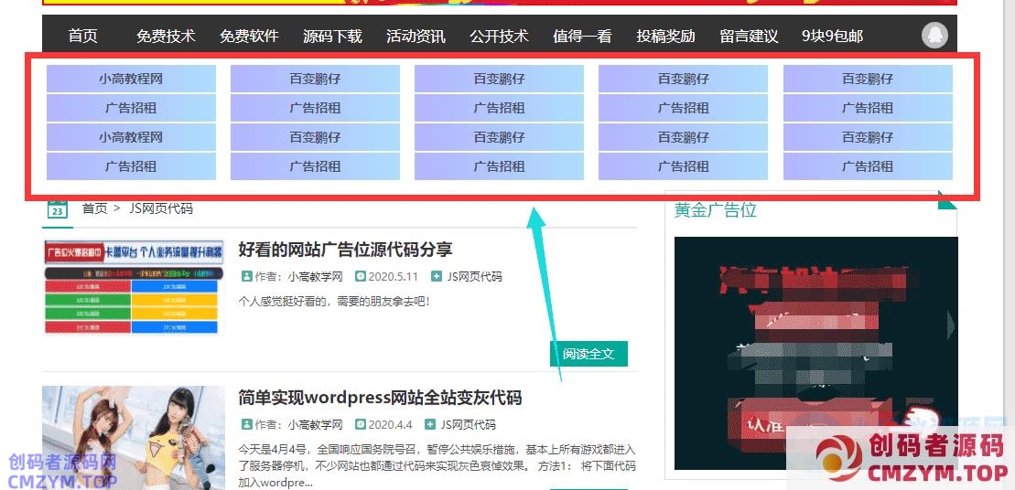
Task: Click the clock icon next to 2020.4.4
Action: pyautogui.click(x=361, y=424)
